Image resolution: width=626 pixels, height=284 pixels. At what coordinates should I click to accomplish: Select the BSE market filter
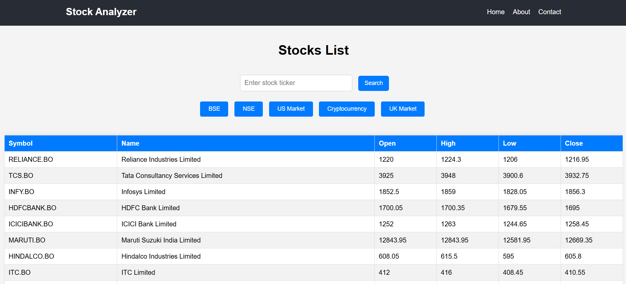click(x=214, y=109)
